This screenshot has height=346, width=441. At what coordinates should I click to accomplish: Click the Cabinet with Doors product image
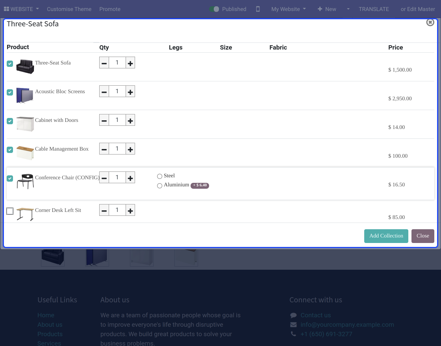25,124
